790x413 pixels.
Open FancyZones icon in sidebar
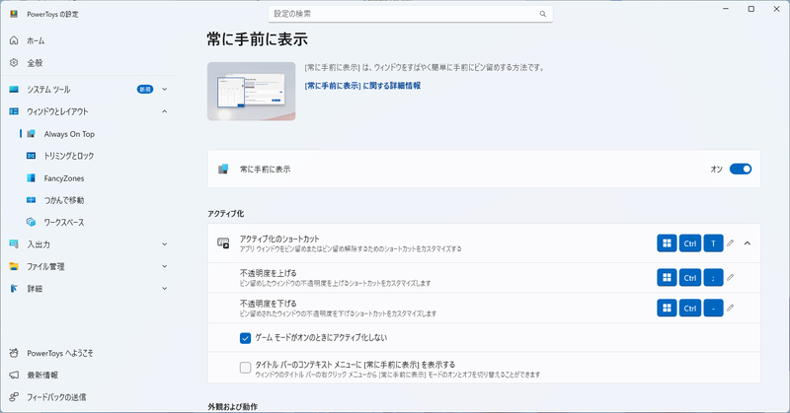pyautogui.click(x=32, y=178)
